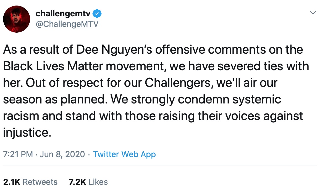Click the 7:21 PM timestamp
Image resolution: width=325 pixels, height=192 pixels.
18,154
